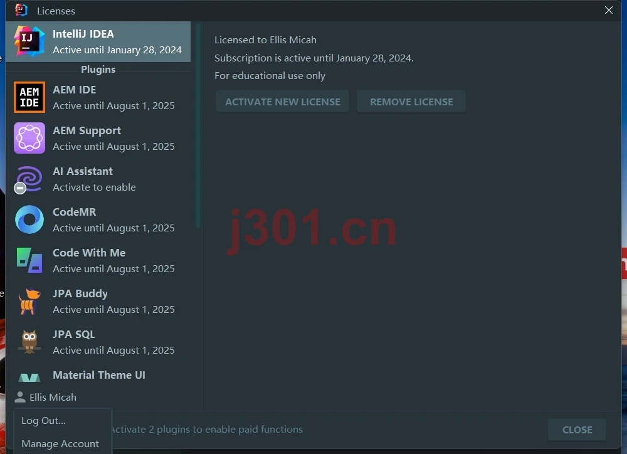Select the AI Assistant 'Activate to enable' text

pyautogui.click(x=95, y=187)
